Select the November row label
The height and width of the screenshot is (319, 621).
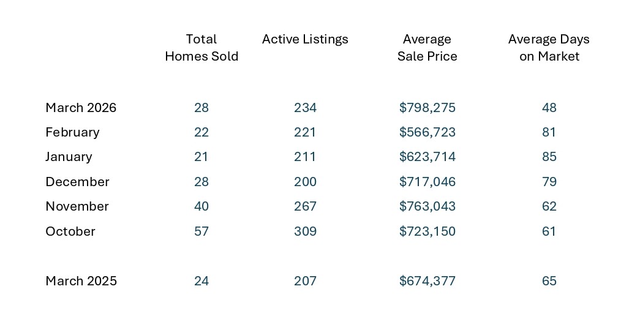coord(77,206)
